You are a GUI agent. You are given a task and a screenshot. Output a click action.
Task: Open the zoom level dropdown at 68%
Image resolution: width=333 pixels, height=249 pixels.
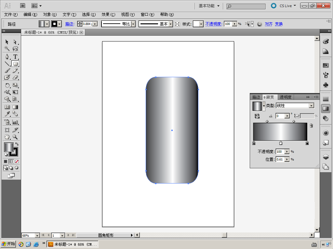pyautogui.click(x=37, y=235)
